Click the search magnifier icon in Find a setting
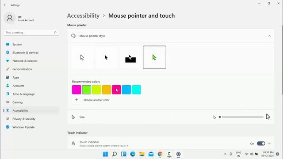Viewport: 283px width, 159px height. pos(55,32)
